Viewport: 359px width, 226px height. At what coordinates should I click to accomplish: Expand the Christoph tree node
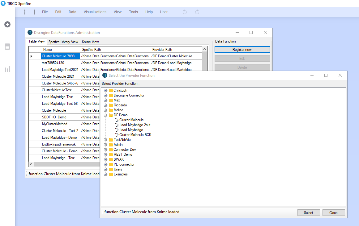105,90
